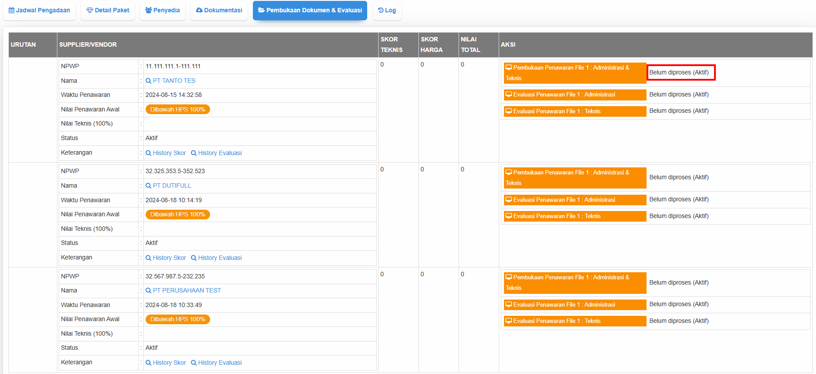The image size is (816, 374).
Task: Click magnifier icon beside PT PERUSAHAAN TEST
Action: coord(149,291)
